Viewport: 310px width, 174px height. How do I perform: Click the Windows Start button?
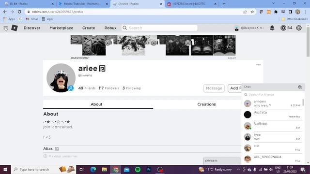5,170
